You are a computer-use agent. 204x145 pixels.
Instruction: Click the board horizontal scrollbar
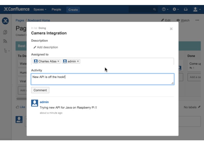point(22,99)
